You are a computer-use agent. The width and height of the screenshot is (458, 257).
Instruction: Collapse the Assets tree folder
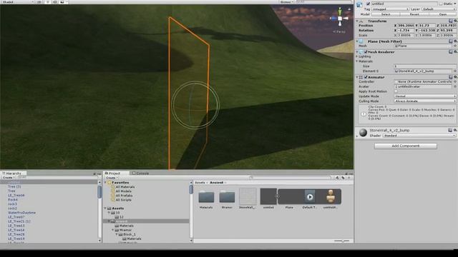pos(105,208)
